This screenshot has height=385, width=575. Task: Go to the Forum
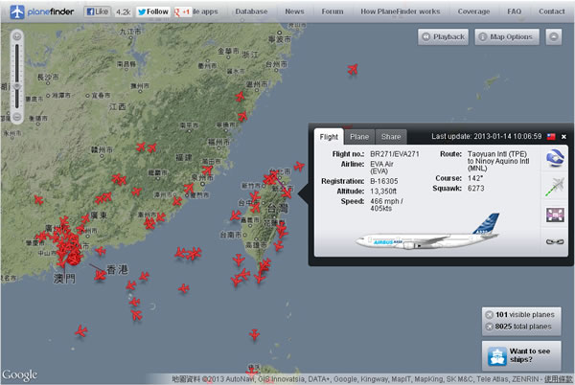pos(333,11)
